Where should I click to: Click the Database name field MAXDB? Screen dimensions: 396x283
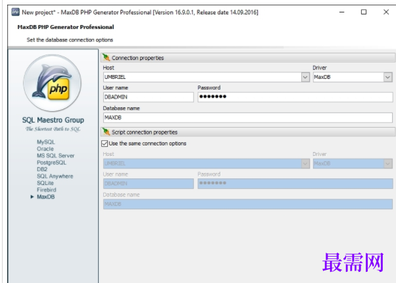pyautogui.click(x=248, y=118)
